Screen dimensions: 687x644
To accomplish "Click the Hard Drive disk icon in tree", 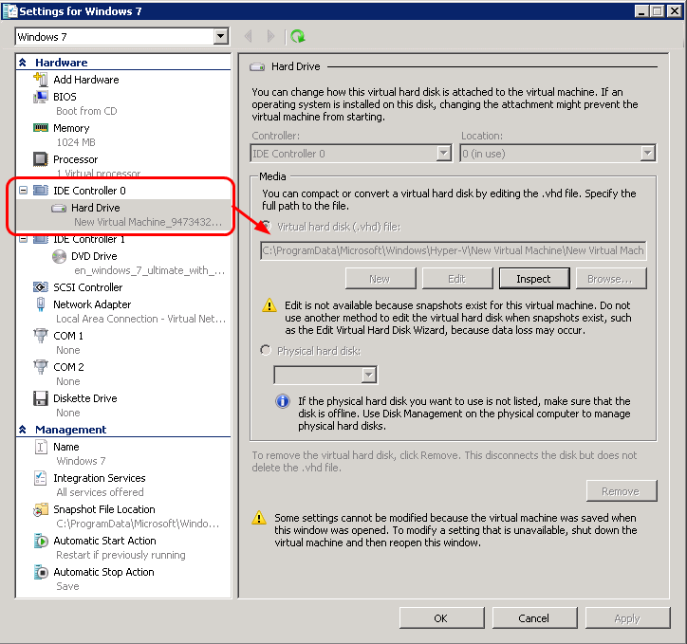I will pyautogui.click(x=59, y=208).
